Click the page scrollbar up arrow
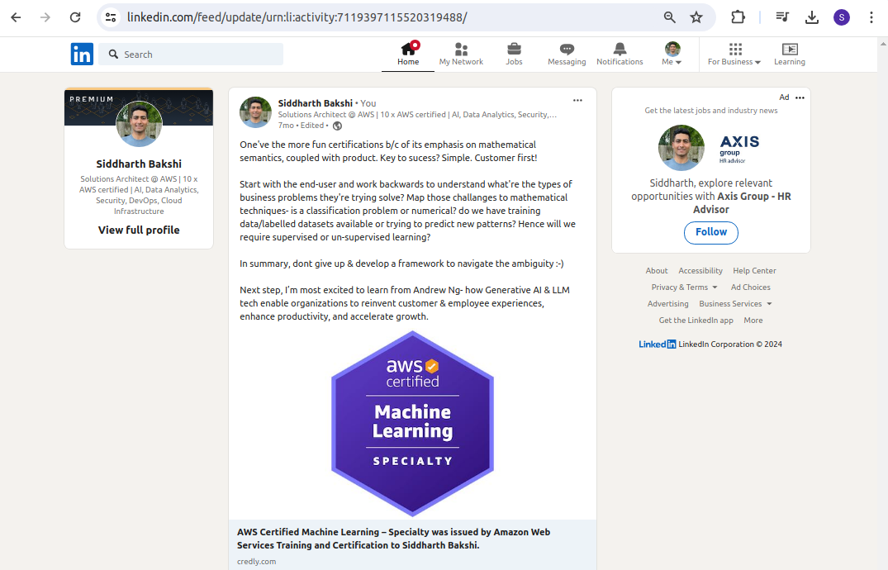Image resolution: width=888 pixels, height=570 pixels. click(883, 43)
